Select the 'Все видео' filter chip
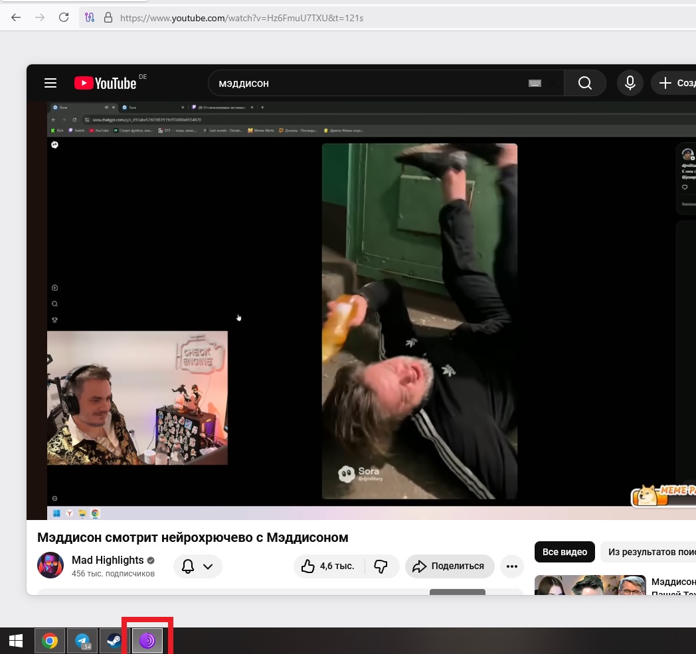This screenshot has height=654, width=696. pyautogui.click(x=565, y=552)
